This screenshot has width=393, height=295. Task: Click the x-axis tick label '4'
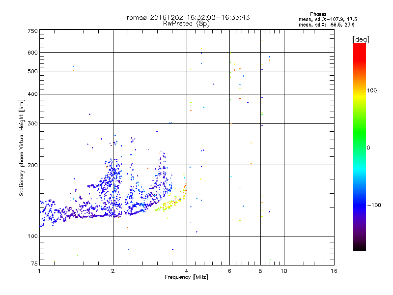(187, 271)
